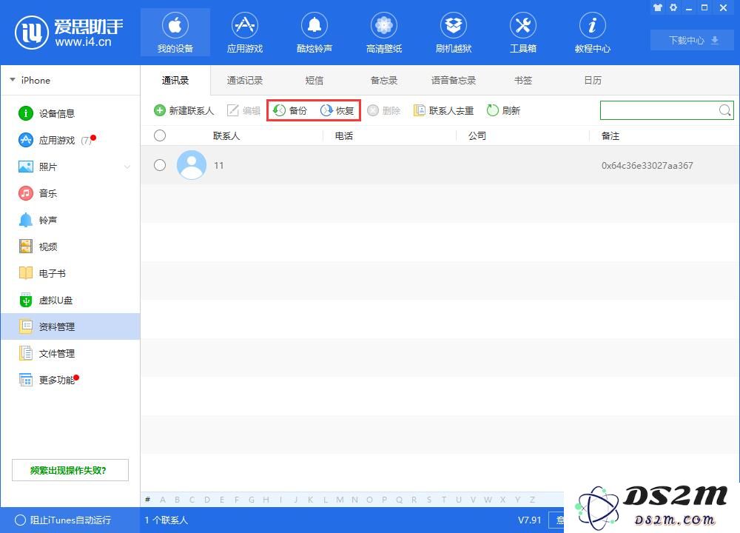The width and height of the screenshot is (740, 533).
Task: Jump to letter Z in index
Action: point(532,500)
